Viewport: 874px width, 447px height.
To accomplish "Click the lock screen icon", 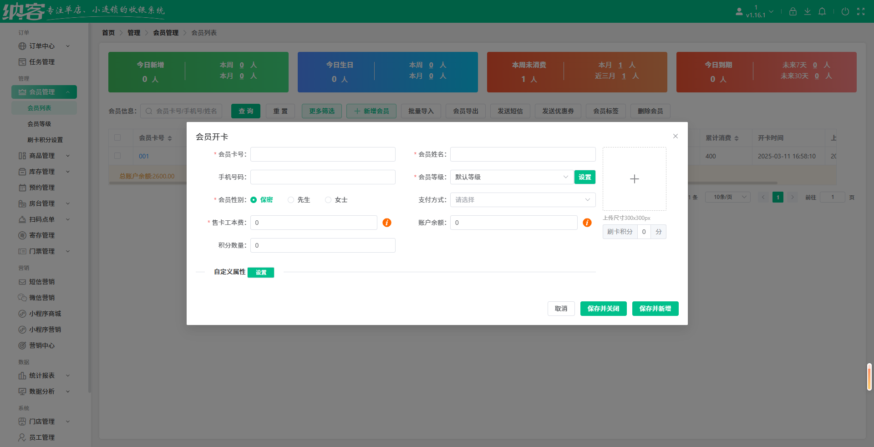I will click(793, 11).
